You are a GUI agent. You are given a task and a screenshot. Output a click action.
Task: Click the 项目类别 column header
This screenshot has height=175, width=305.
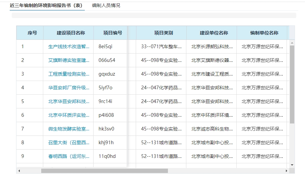coord(164,33)
